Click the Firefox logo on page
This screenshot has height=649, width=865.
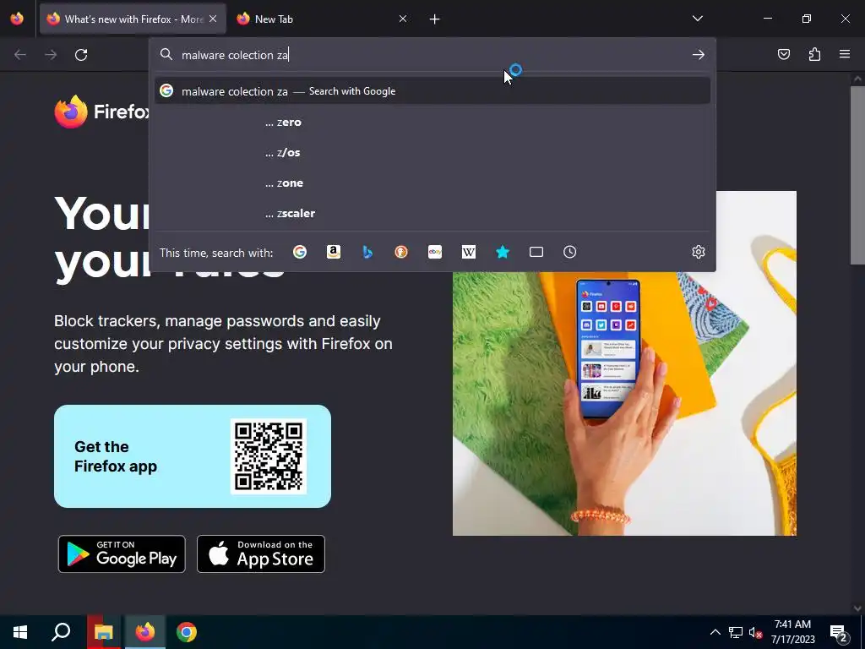click(x=102, y=112)
